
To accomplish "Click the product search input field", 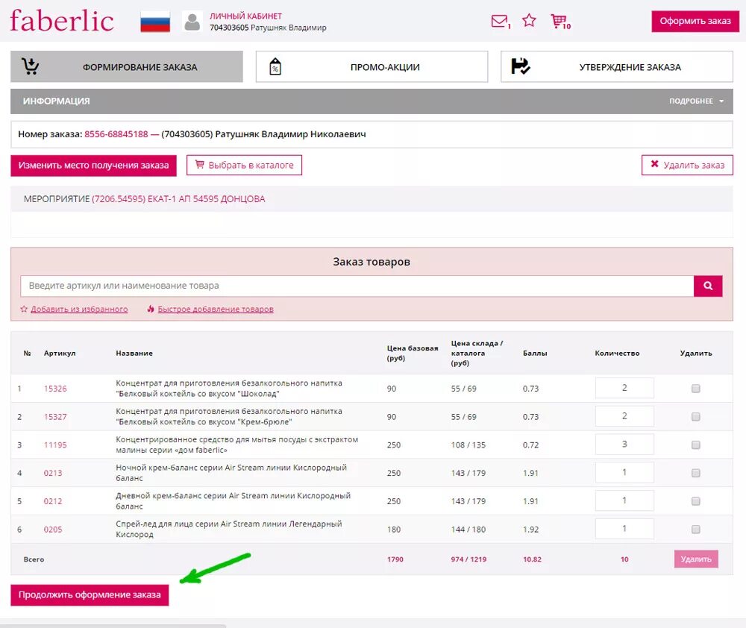I will pos(357,286).
